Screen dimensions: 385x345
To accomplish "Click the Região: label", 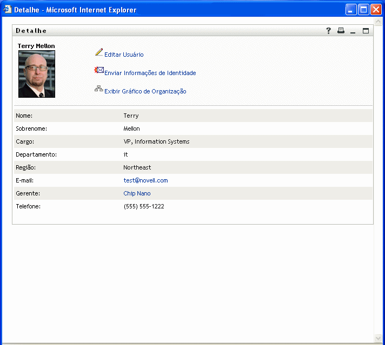I will [25, 168].
